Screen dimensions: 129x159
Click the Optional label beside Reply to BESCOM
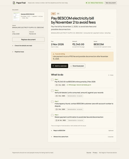pos(111,131)
